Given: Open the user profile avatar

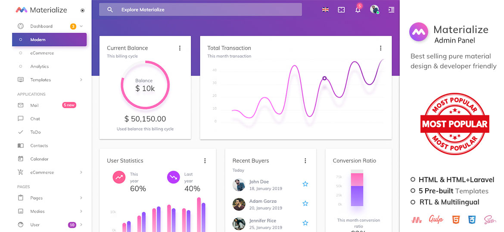Looking at the screenshot, I should pyautogui.click(x=374, y=9).
